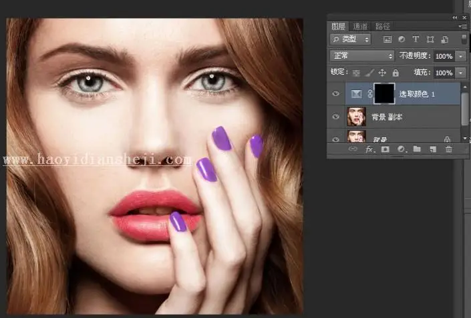Select the 背景 副本 layer thumbnail
This screenshot has width=471, height=318.
pos(356,116)
